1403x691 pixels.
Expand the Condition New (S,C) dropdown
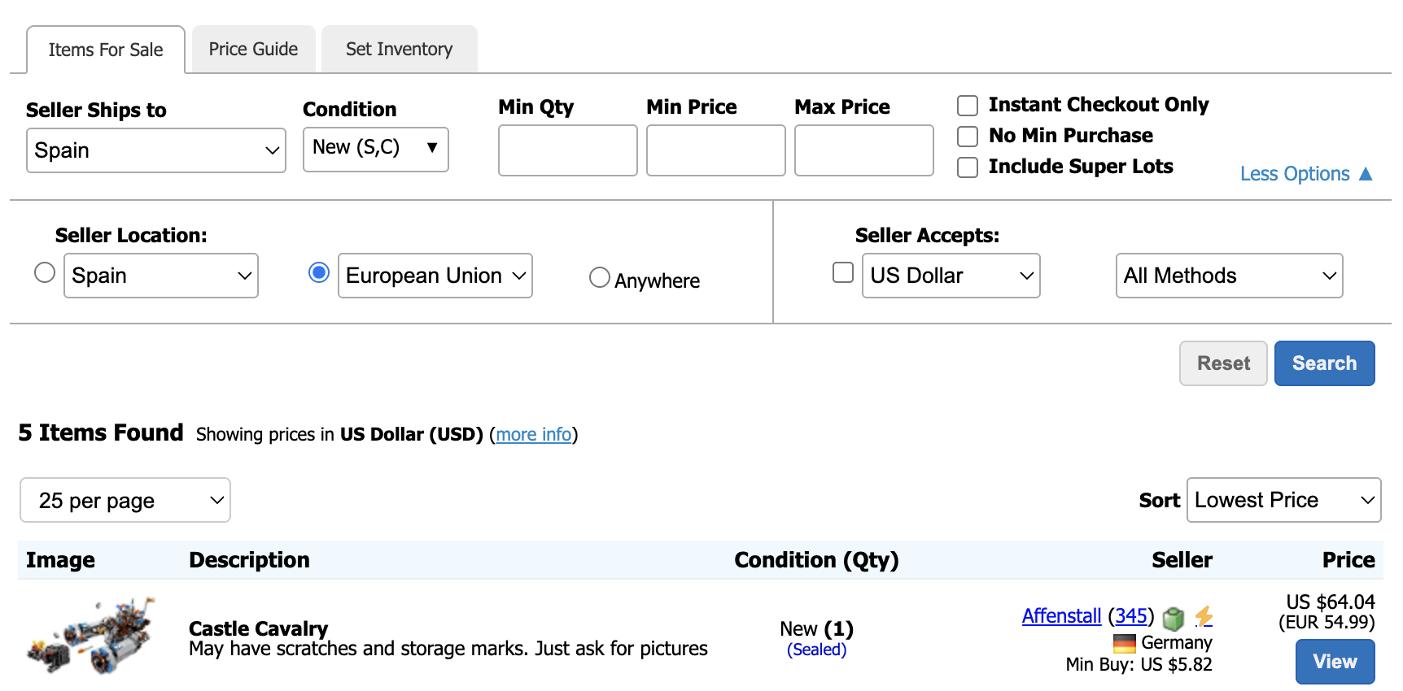376,150
